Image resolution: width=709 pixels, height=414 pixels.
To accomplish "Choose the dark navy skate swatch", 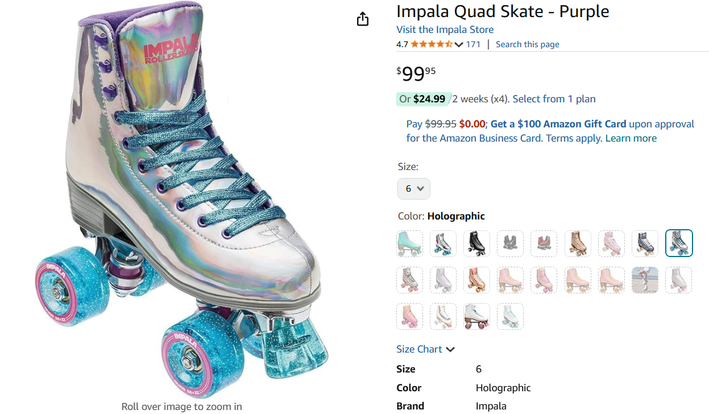I will (645, 243).
